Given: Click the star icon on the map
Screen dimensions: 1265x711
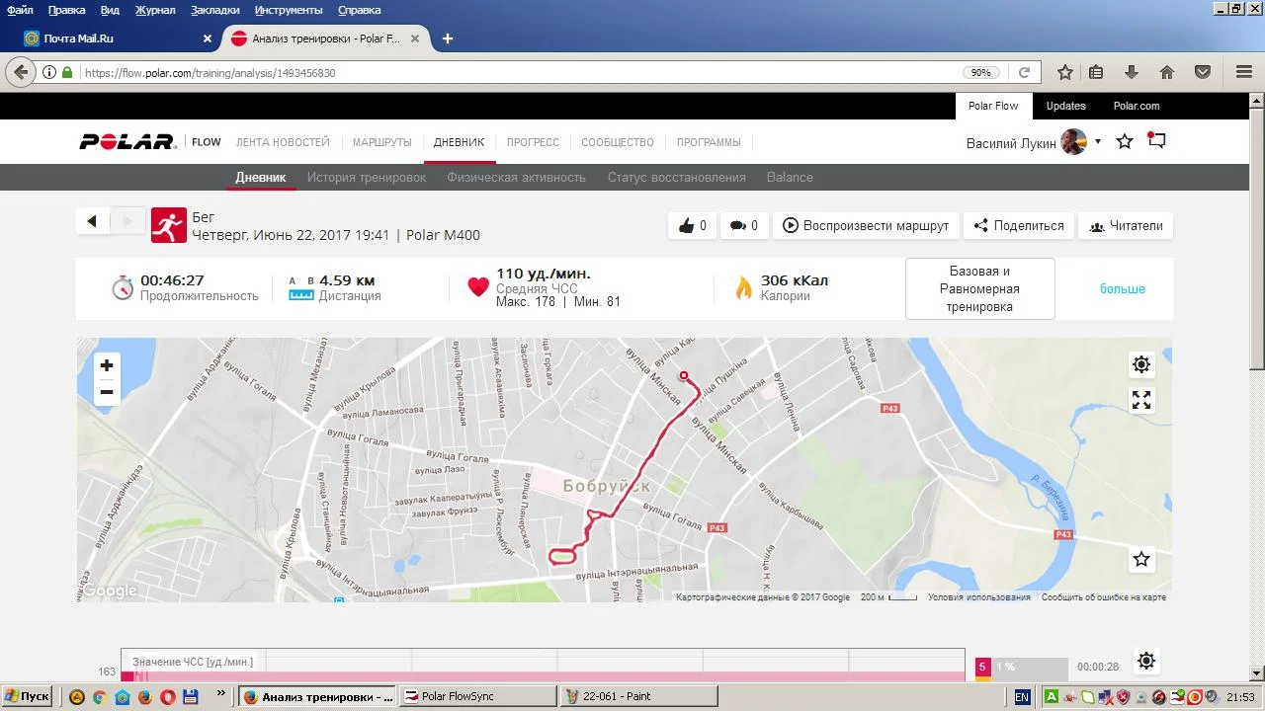Looking at the screenshot, I should coord(1141,559).
